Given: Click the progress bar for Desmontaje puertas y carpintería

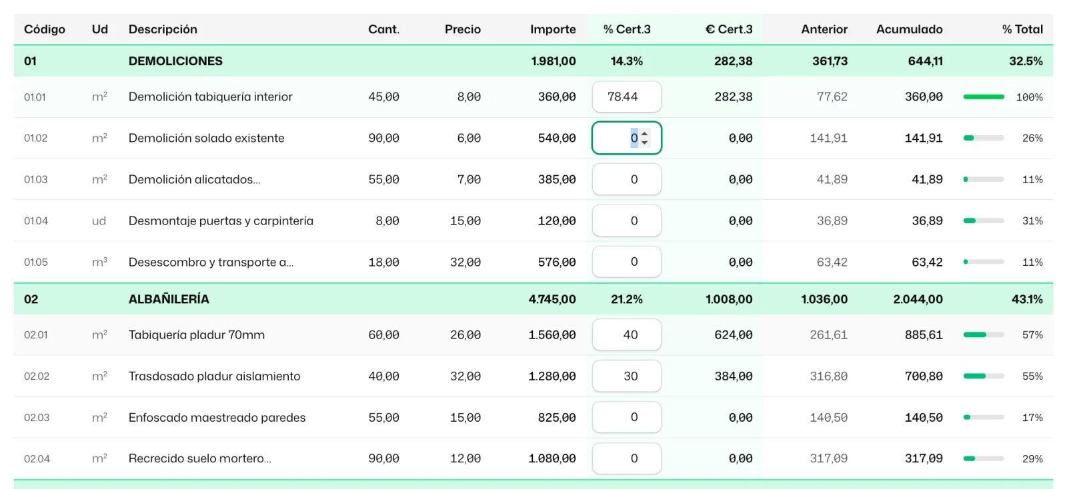Looking at the screenshot, I should click(984, 221).
